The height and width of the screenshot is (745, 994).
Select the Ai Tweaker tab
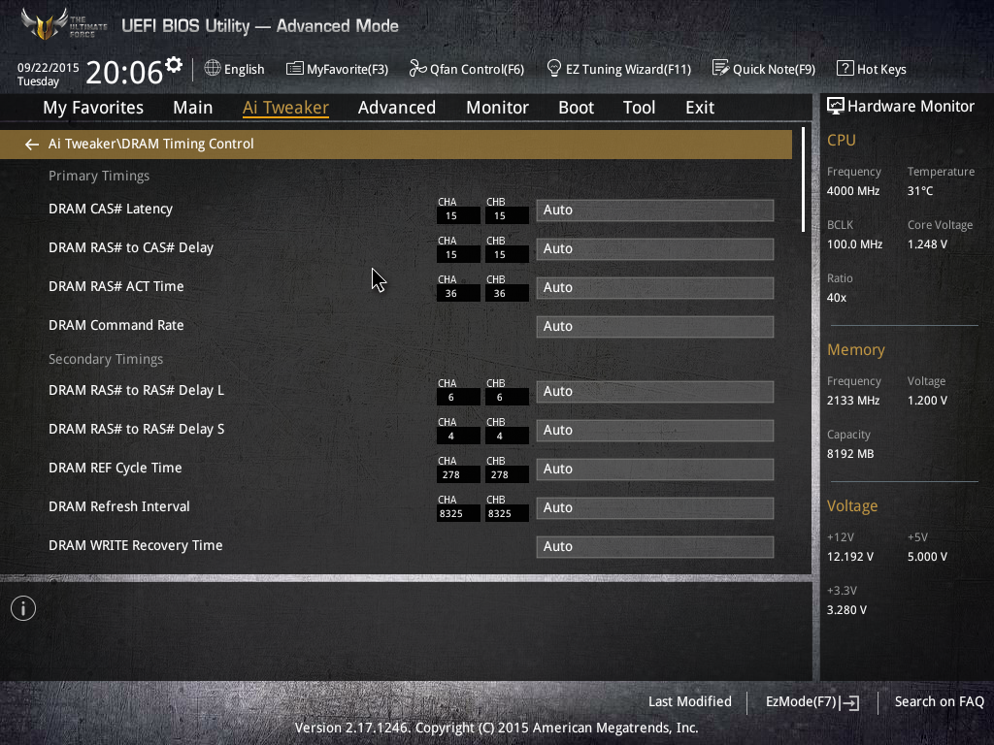point(285,107)
